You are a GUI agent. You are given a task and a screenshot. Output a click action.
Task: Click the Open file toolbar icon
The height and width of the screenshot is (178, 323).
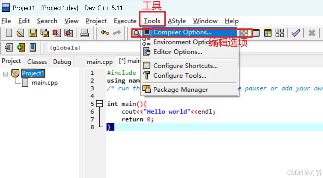tap(20, 33)
